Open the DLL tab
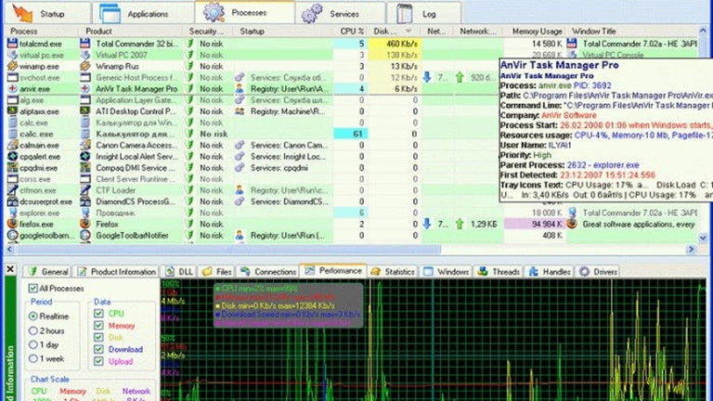The image size is (713, 401). click(178, 271)
